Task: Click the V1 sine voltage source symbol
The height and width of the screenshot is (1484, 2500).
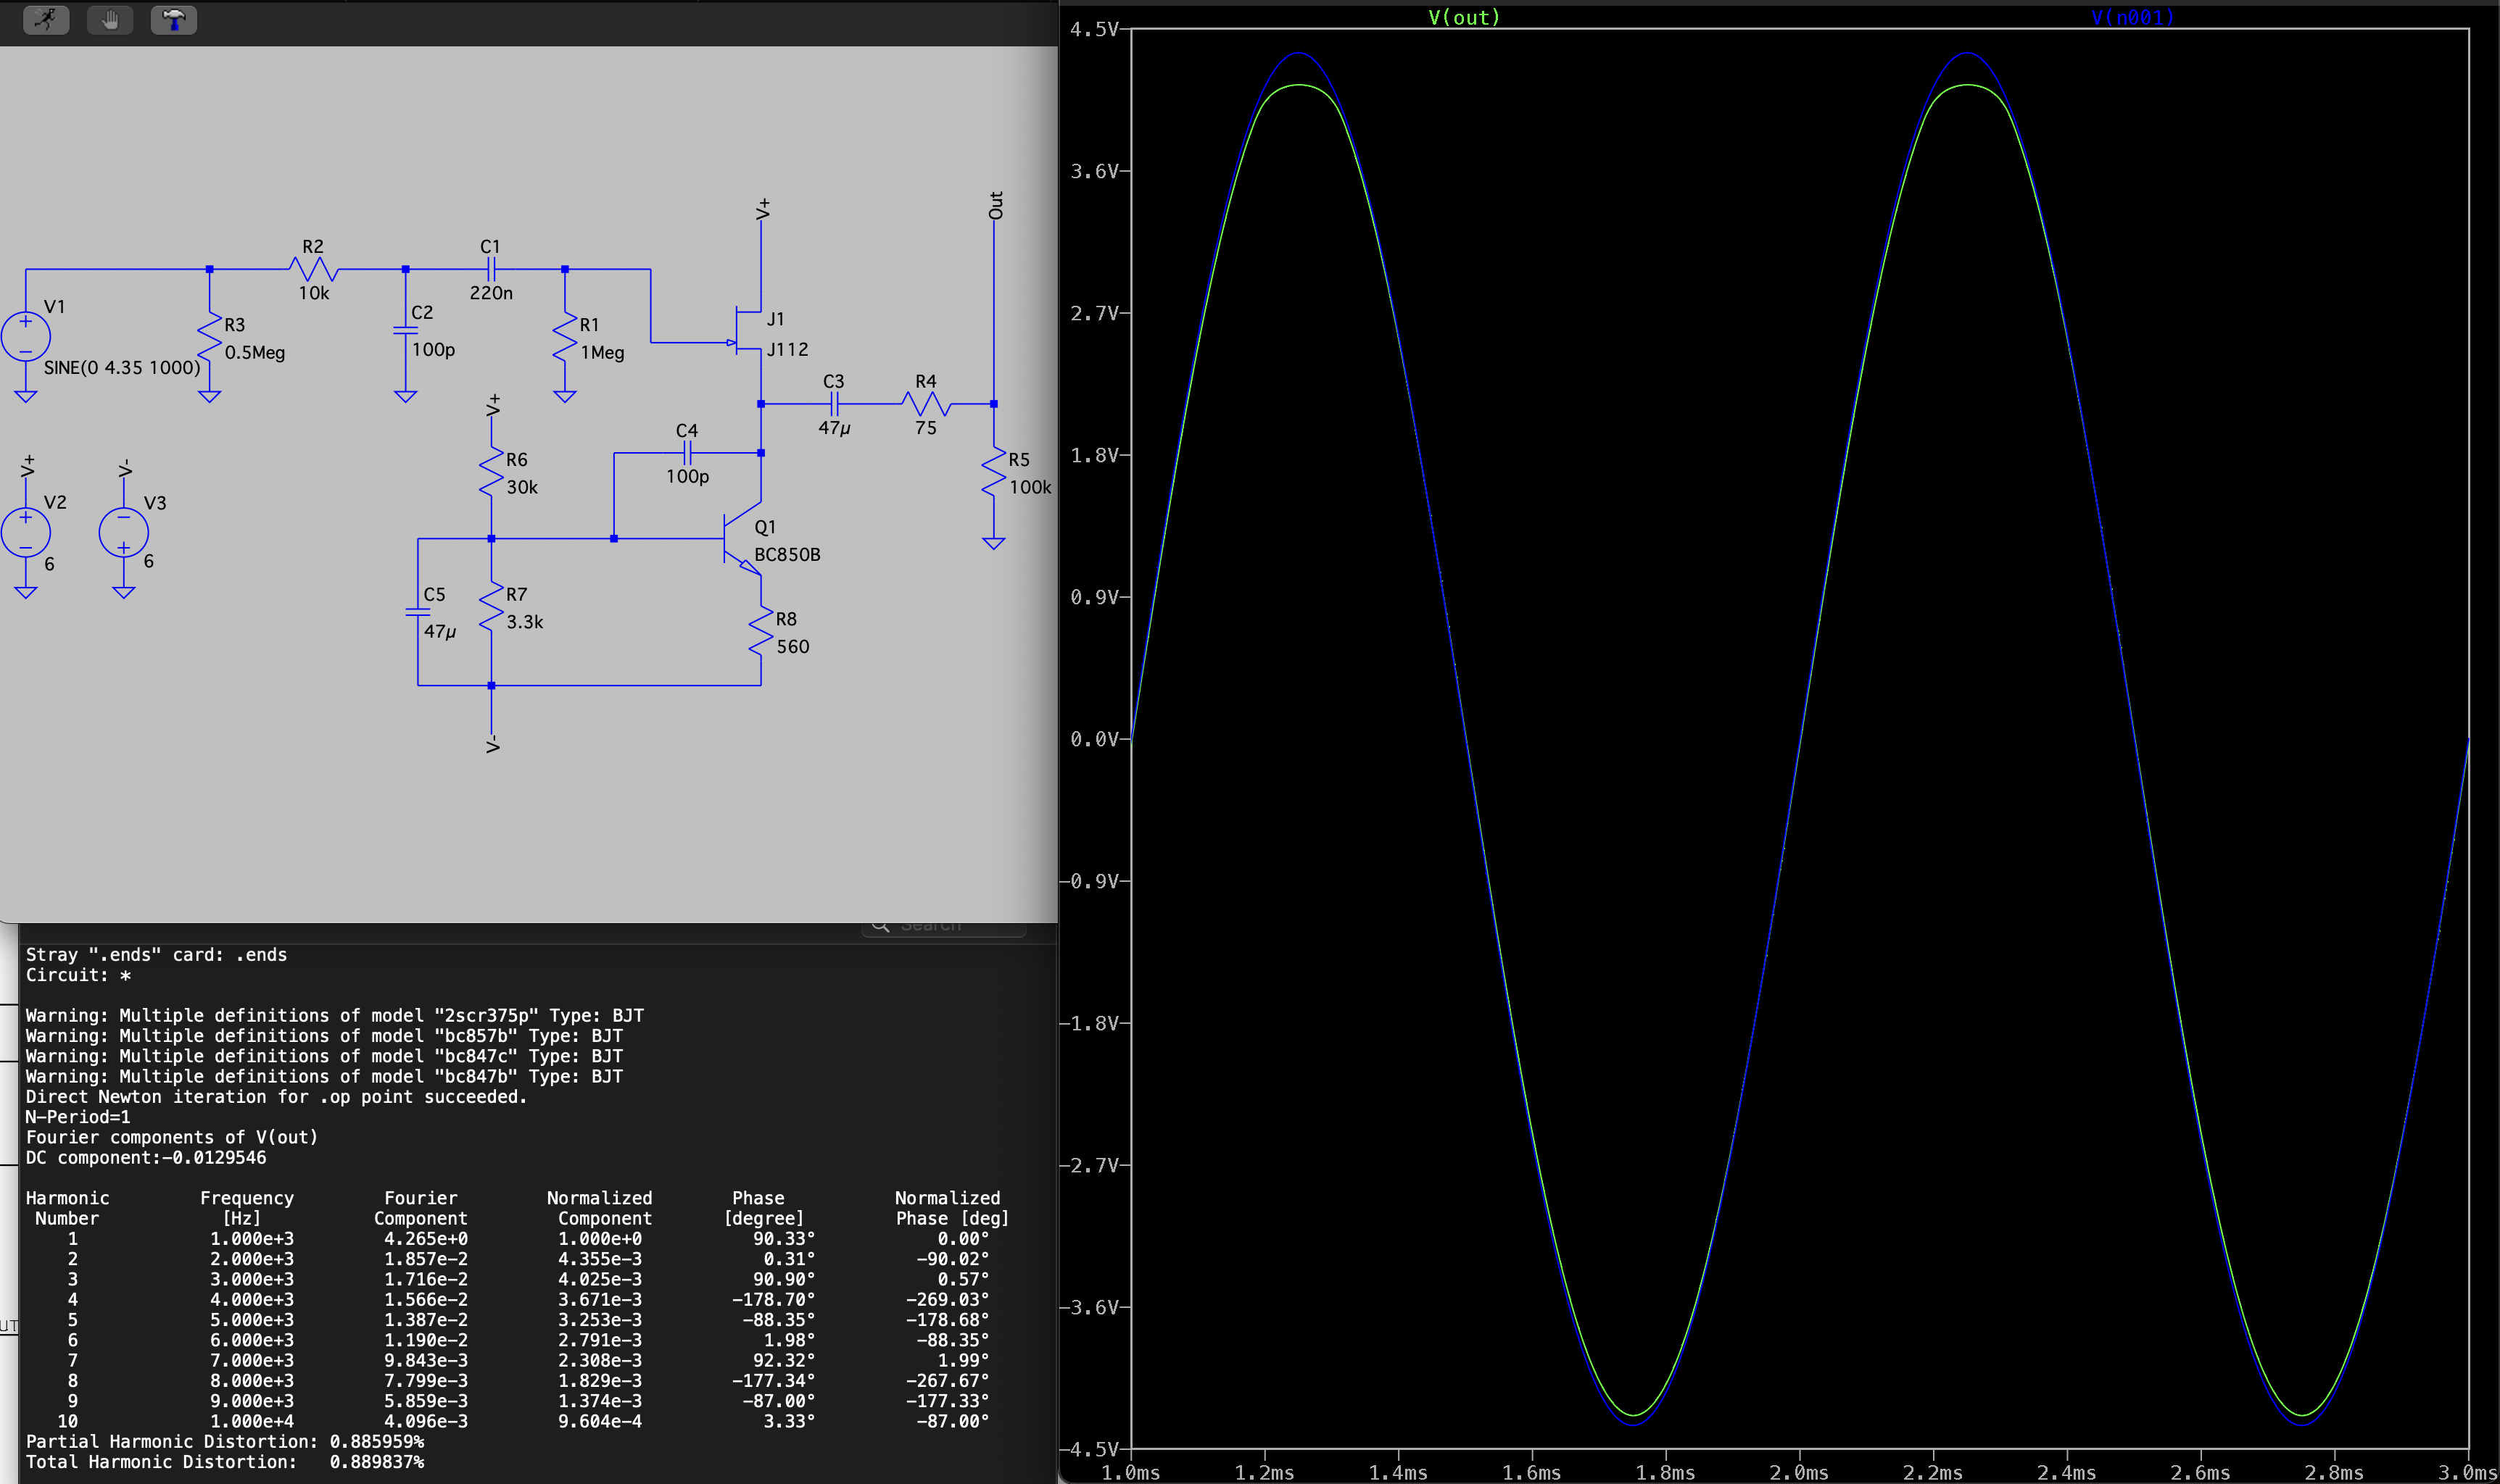Action: (26, 336)
